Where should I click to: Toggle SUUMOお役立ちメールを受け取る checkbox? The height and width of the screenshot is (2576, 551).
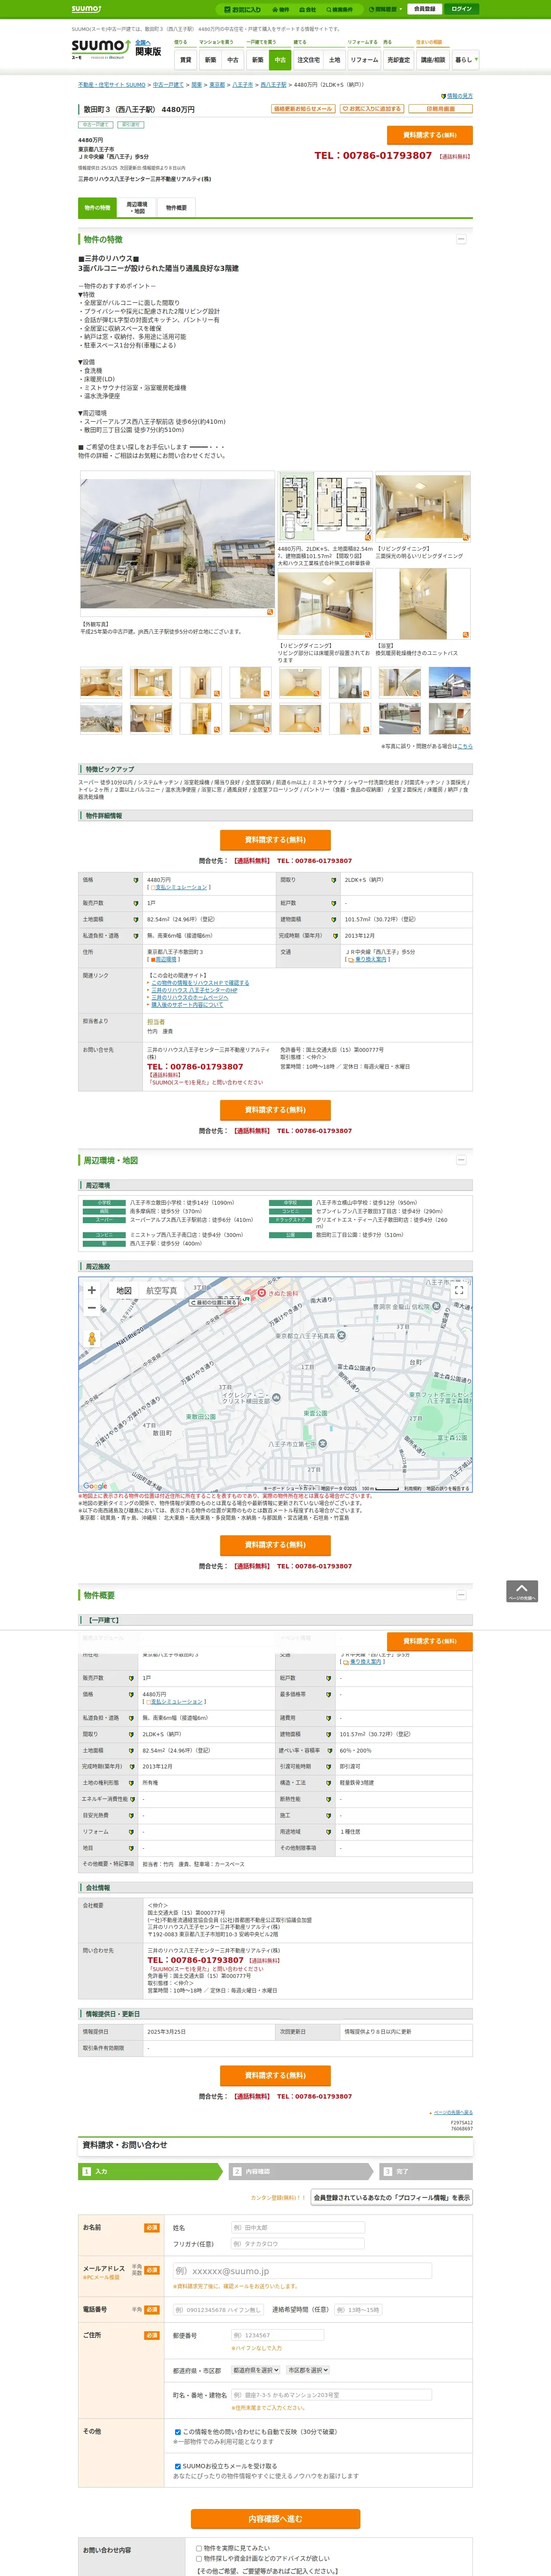coord(178,2466)
